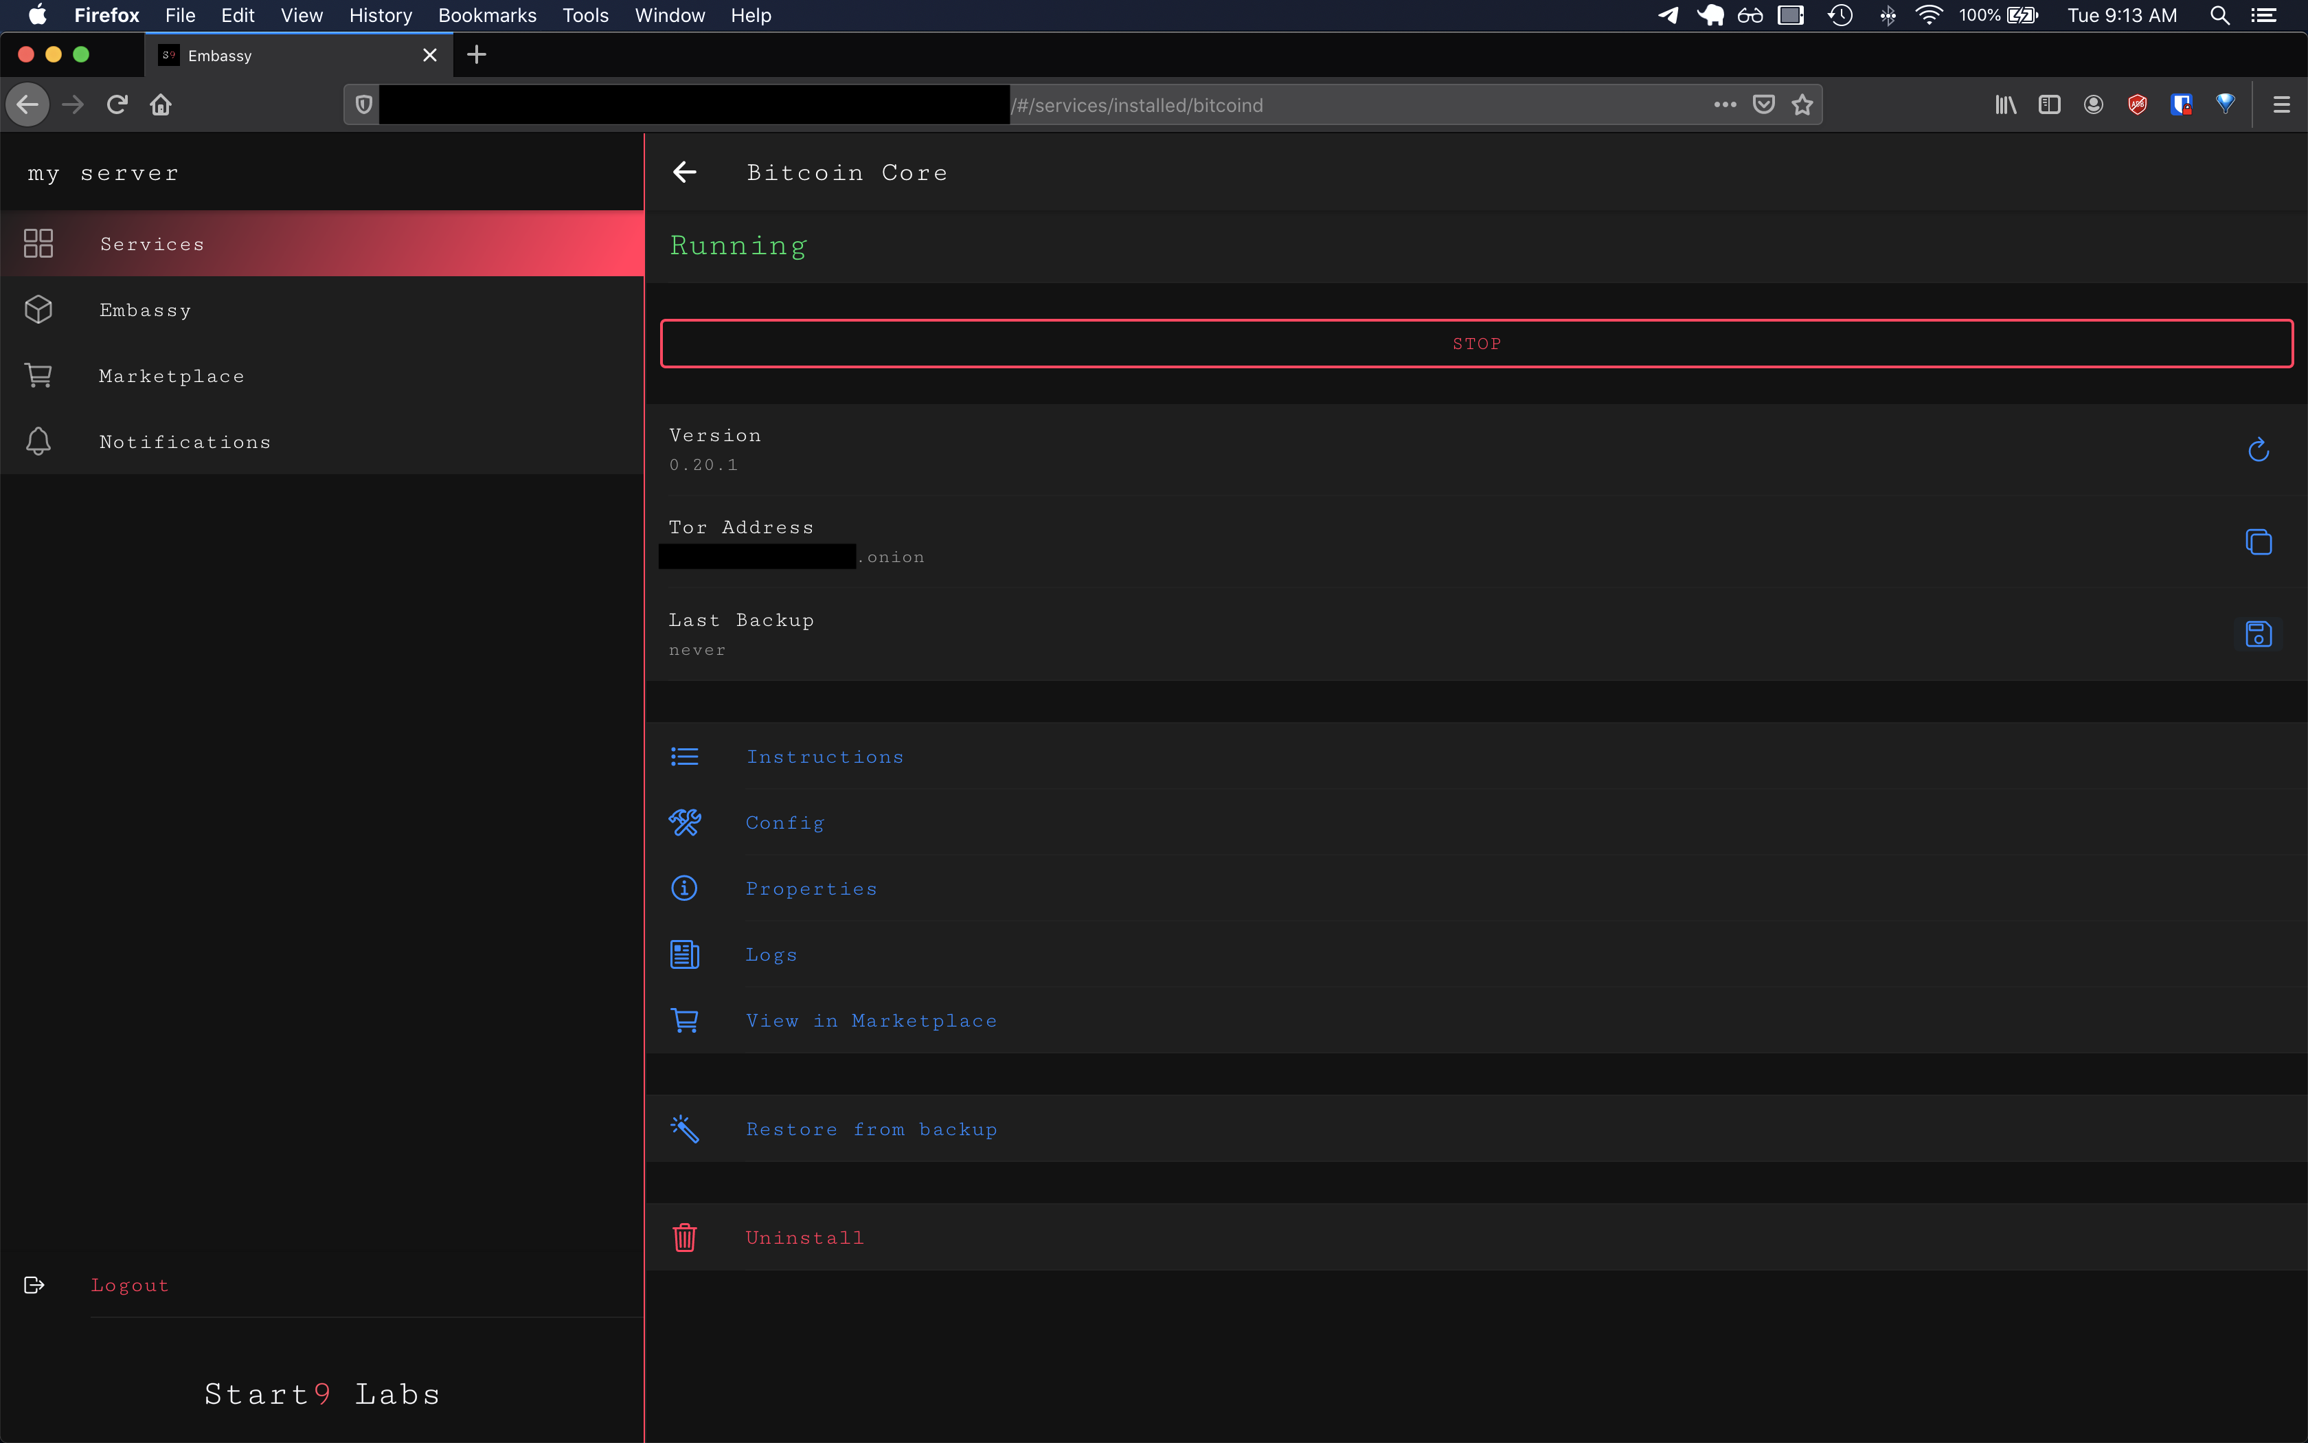
Task: Open Notifications in sidebar
Action: point(185,442)
